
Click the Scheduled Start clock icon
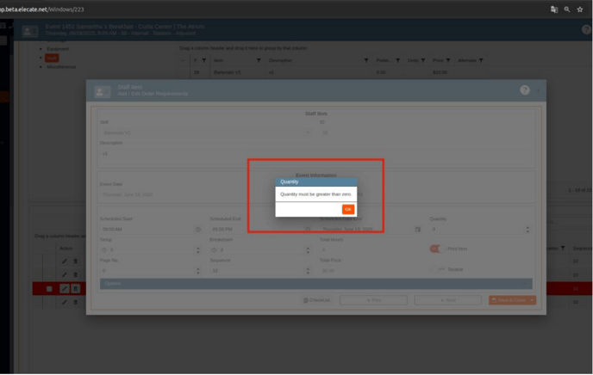point(197,230)
